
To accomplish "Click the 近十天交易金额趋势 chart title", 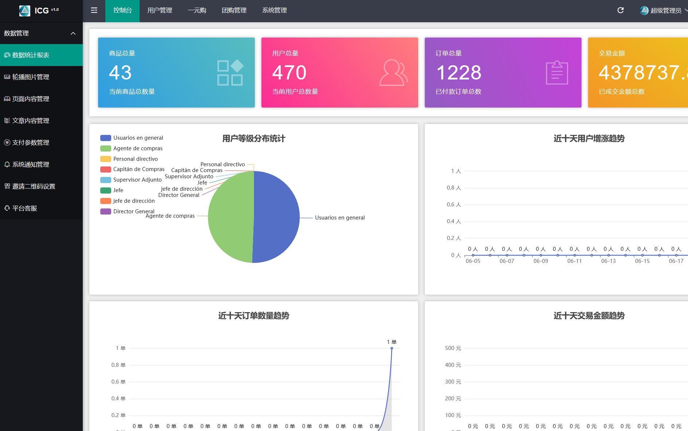I will click(x=589, y=316).
